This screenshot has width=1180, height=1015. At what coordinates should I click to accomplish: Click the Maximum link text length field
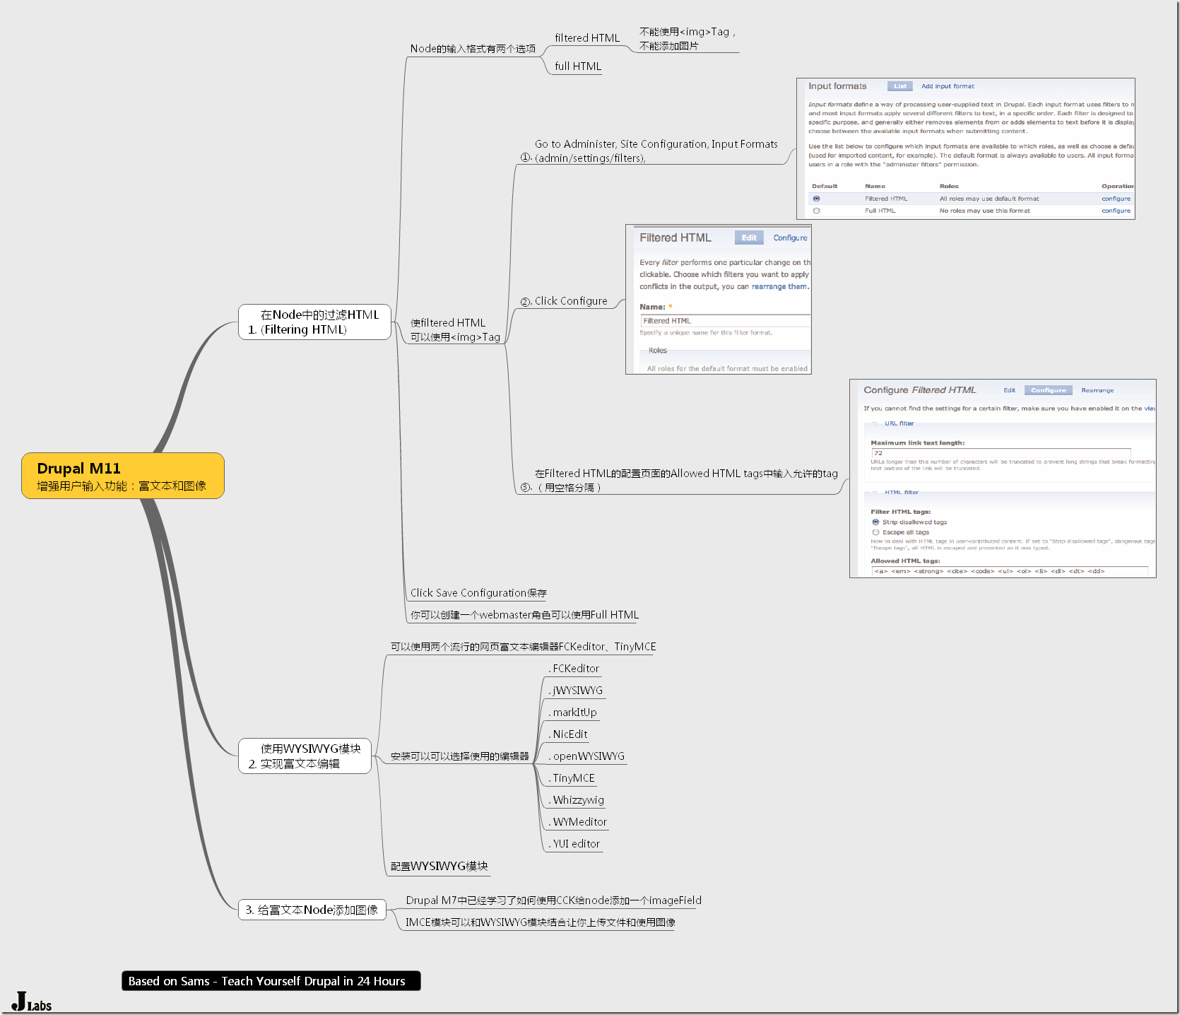point(1001,452)
